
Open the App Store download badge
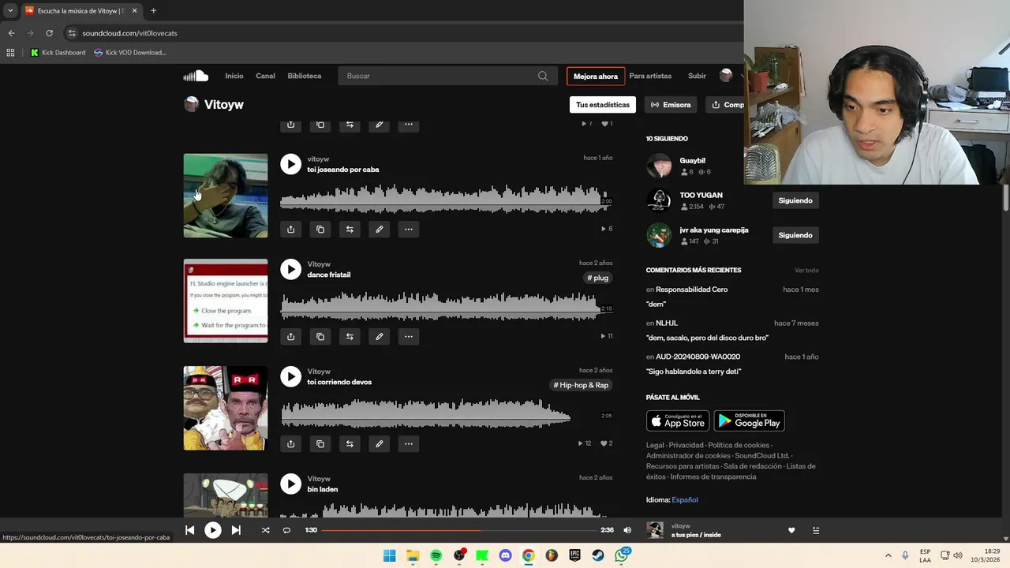678,421
